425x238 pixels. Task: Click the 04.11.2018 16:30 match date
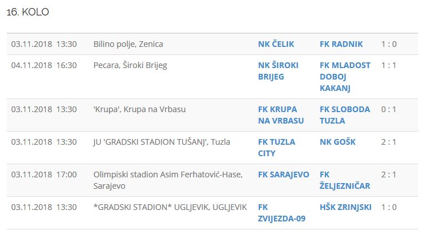point(44,65)
